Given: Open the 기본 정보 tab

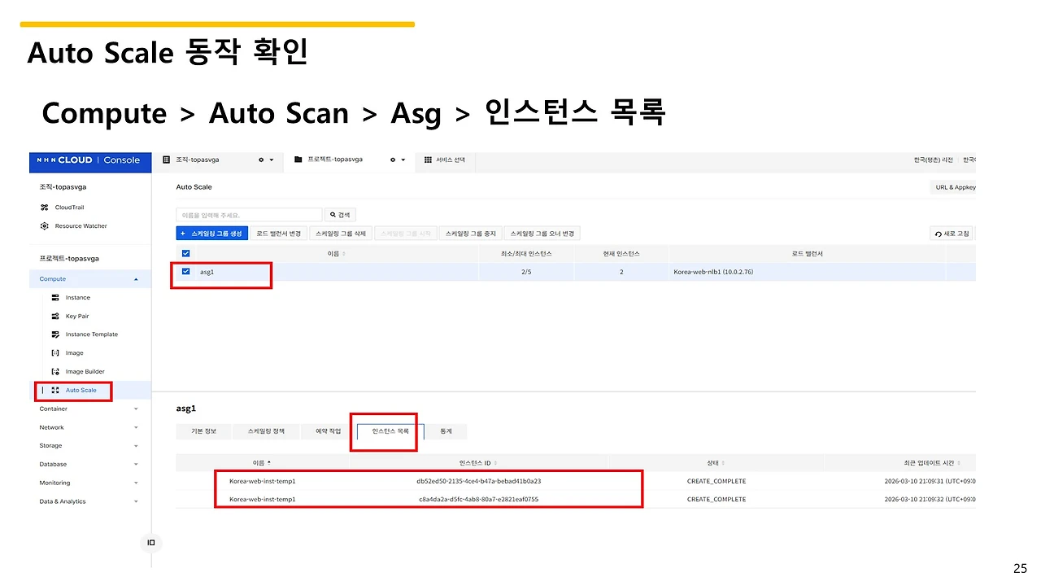Looking at the screenshot, I should click(203, 431).
